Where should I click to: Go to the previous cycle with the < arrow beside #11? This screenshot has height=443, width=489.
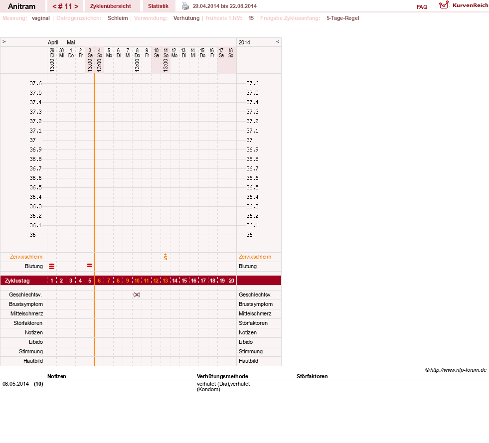tap(54, 6)
